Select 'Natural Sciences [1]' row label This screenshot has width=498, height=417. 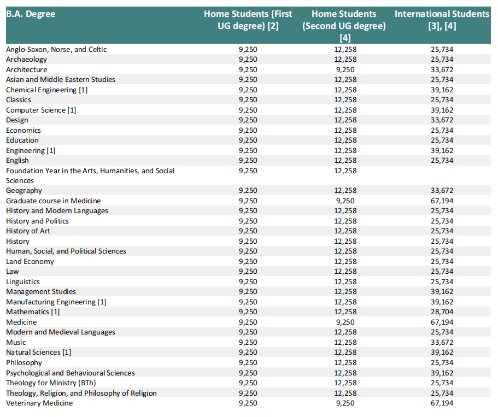pyautogui.click(x=38, y=352)
